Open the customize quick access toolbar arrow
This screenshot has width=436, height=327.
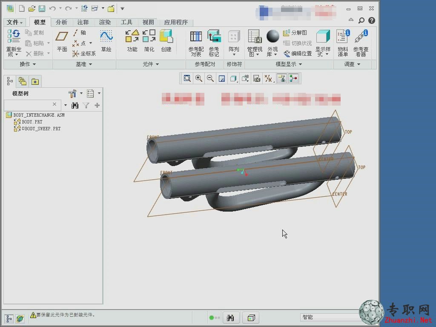point(122,9)
